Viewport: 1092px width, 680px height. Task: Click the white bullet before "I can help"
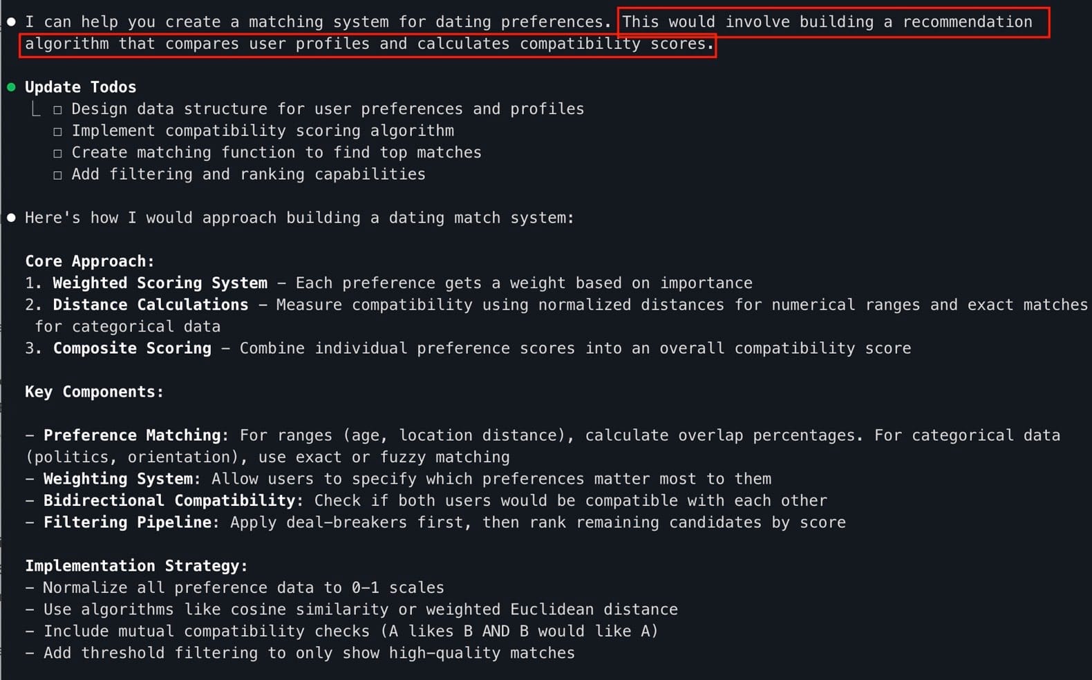click(x=11, y=22)
